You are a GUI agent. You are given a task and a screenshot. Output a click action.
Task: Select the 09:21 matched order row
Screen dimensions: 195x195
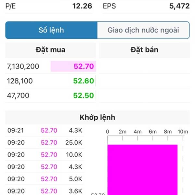tap(45, 130)
